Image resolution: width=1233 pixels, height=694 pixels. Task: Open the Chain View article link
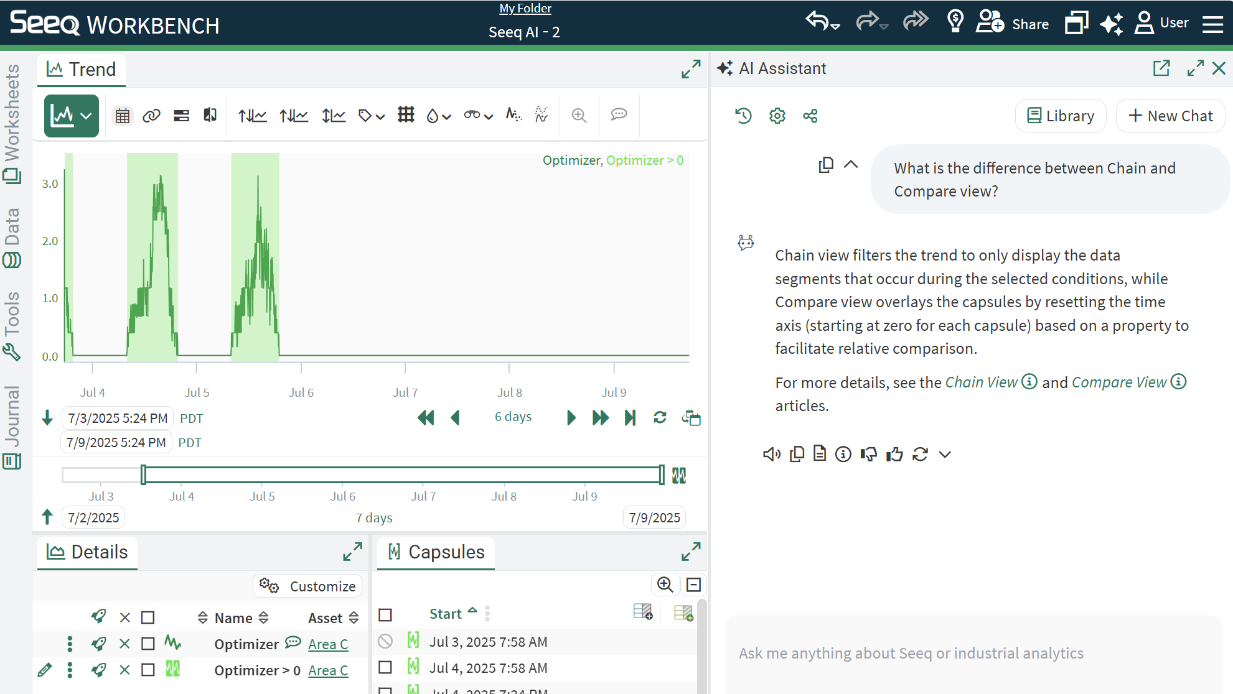click(x=981, y=382)
